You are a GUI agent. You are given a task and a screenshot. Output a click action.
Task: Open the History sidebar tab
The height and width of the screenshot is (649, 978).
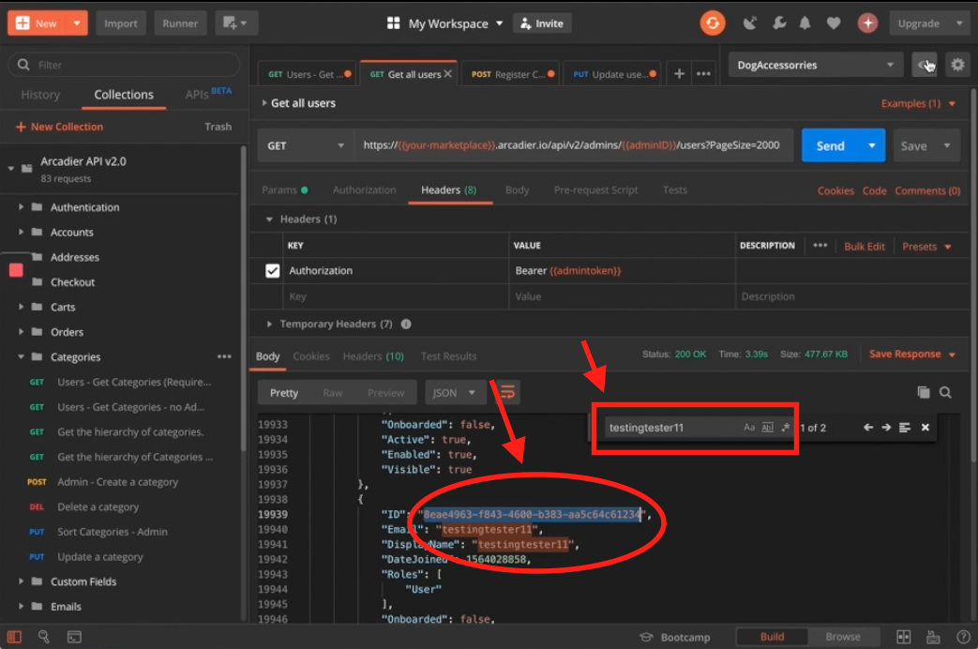[x=40, y=95]
